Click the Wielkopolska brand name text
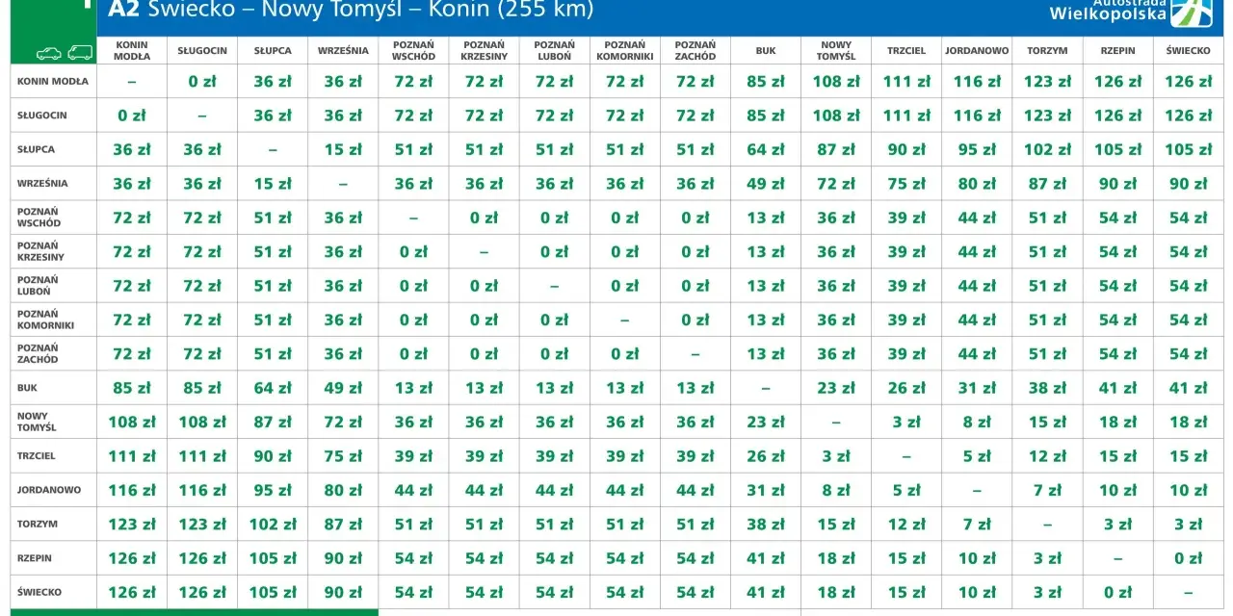The height and width of the screenshot is (616, 1233). [x=1108, y=13]
